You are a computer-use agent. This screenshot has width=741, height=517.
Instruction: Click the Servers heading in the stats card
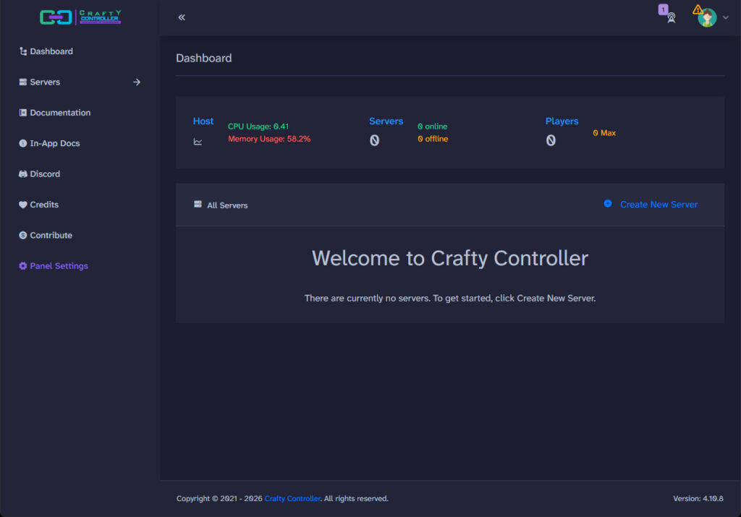click(386, 121)
